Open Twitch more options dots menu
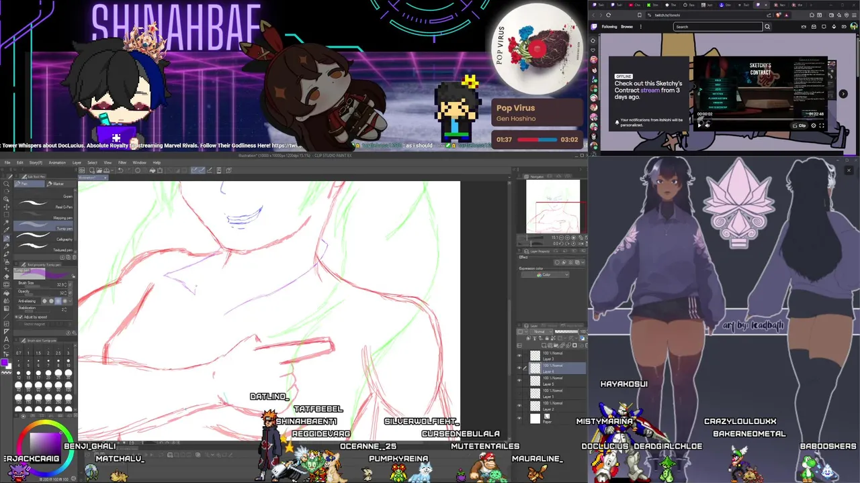The width and height of the screenshot is (860, 483). (641, 27)
